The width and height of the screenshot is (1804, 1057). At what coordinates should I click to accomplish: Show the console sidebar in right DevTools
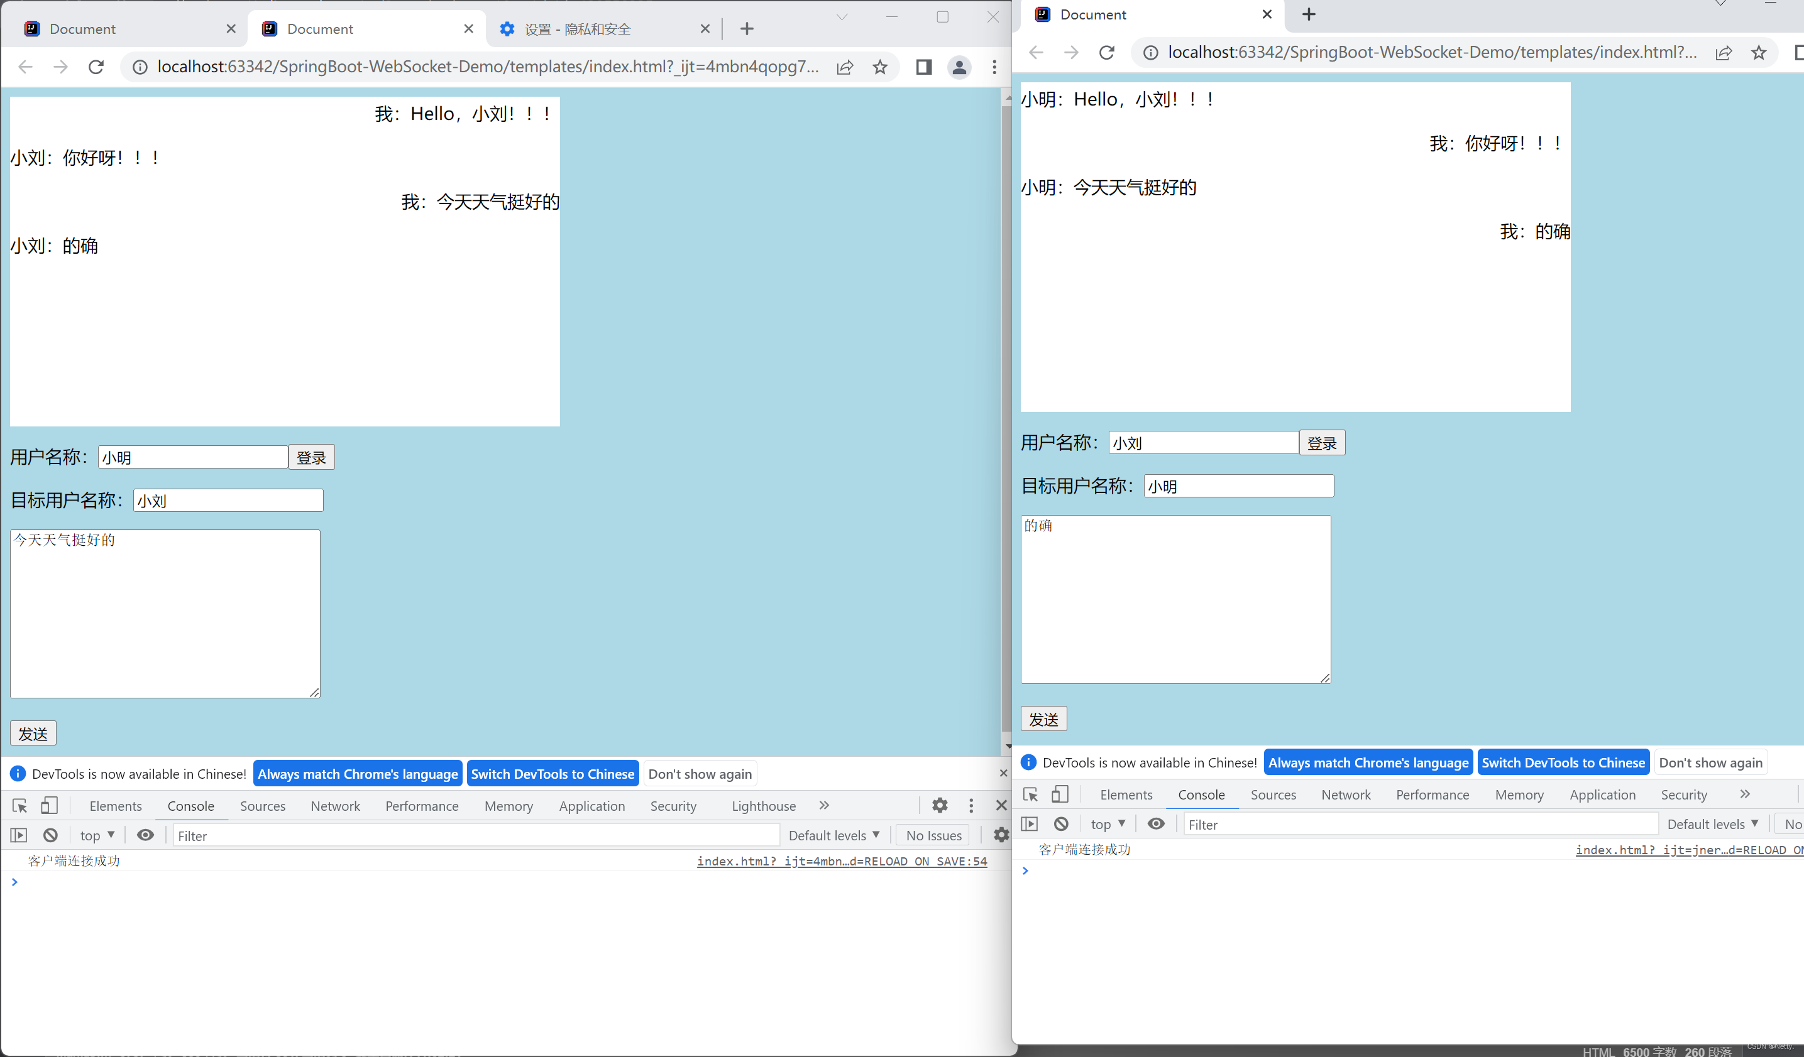(x=1030, y=824)
